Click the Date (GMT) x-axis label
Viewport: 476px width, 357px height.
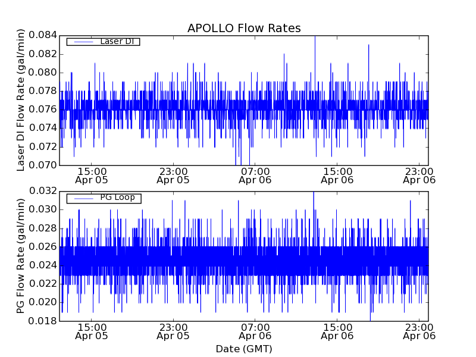point(244,349)
